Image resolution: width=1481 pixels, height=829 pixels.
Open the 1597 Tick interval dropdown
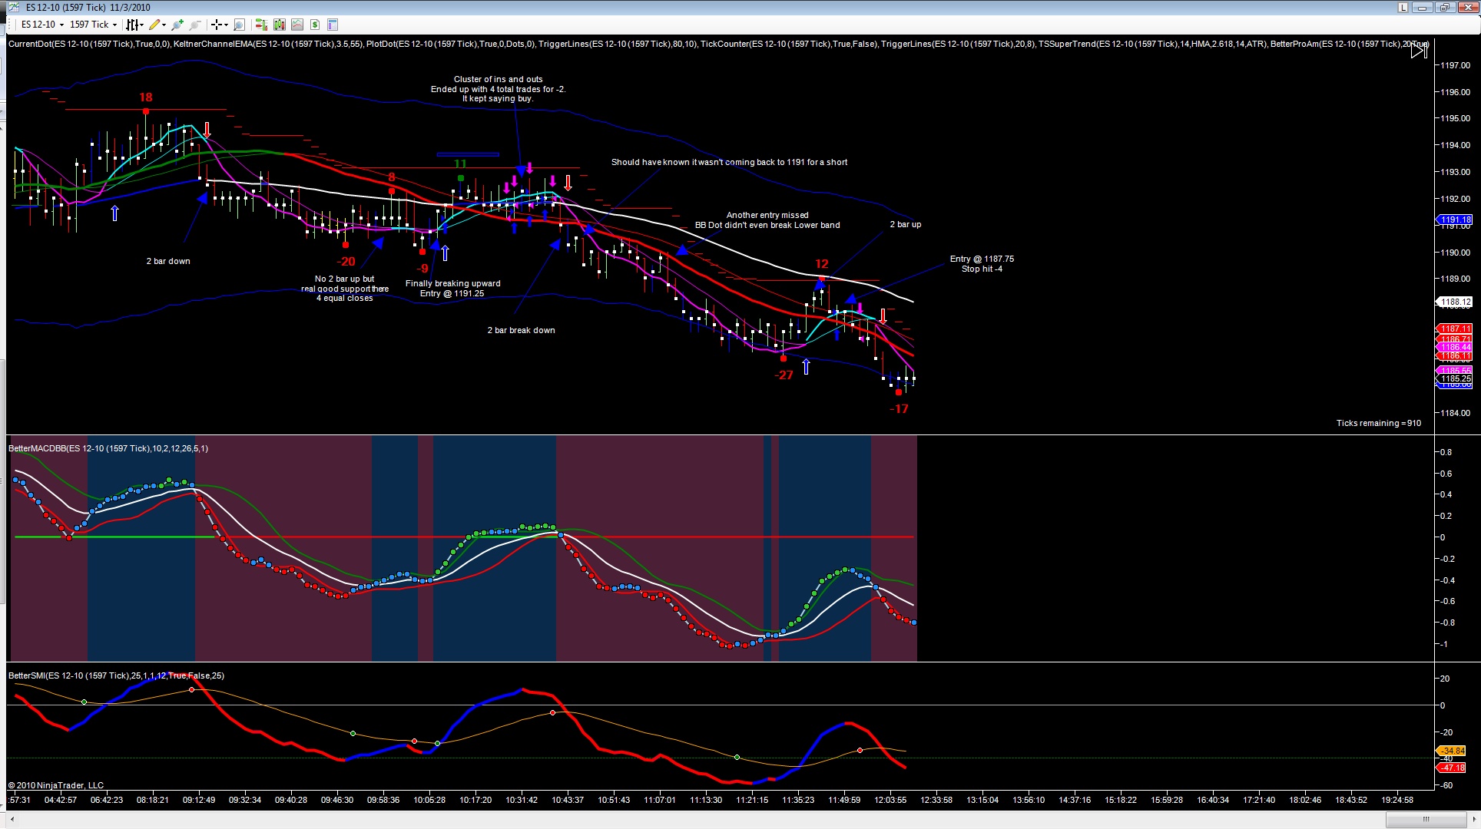pyautogui.click(x=93, y=25)
